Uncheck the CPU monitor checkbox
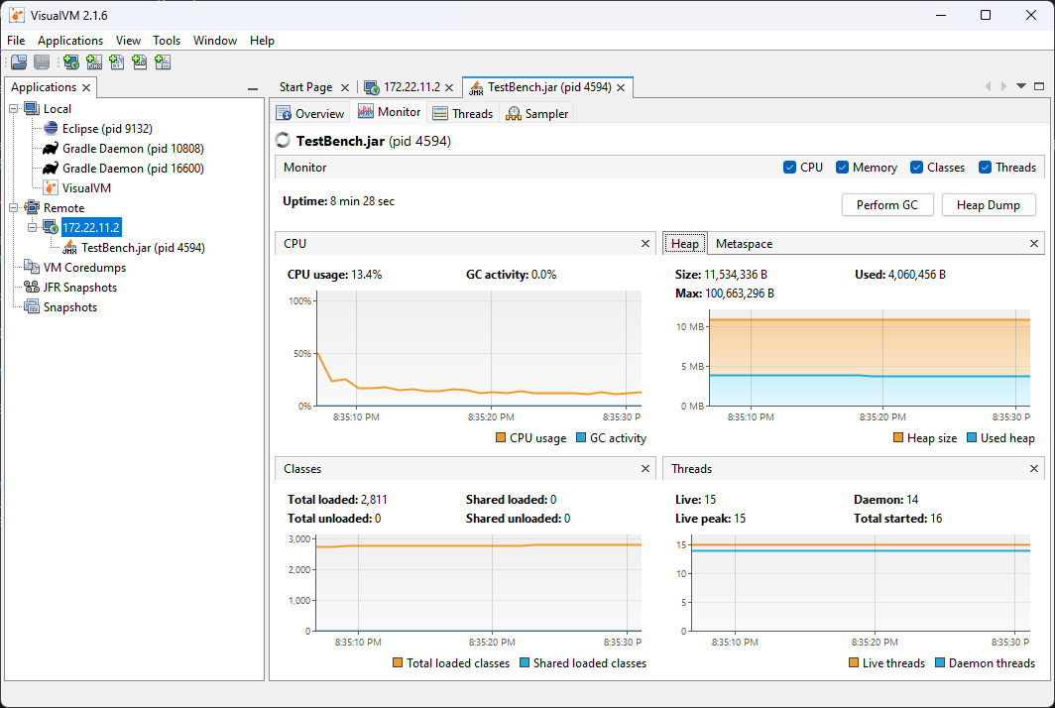This screenshot has height=708, width=1055. coord(790,167)
